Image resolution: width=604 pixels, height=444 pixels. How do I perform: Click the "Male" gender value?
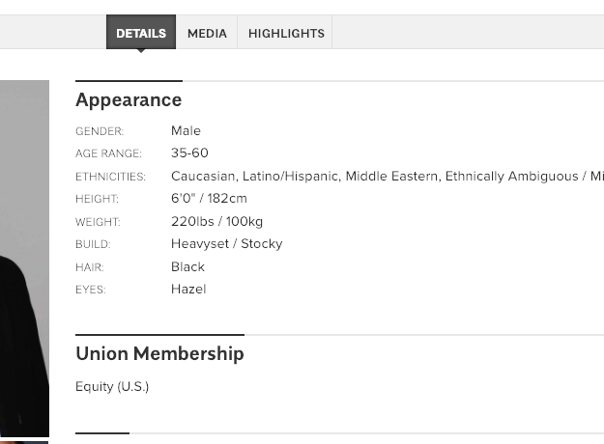tap(186, 131)
